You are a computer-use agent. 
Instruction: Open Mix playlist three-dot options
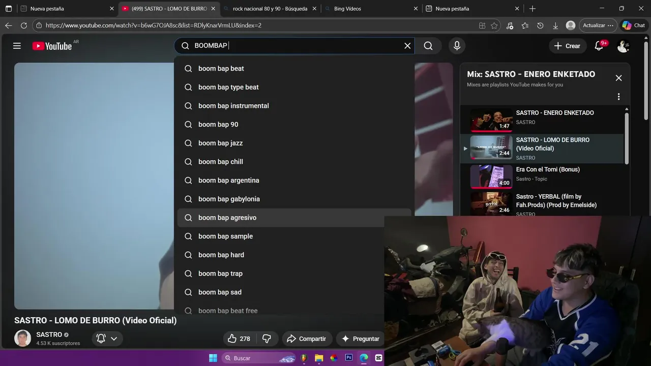point(618,97)
